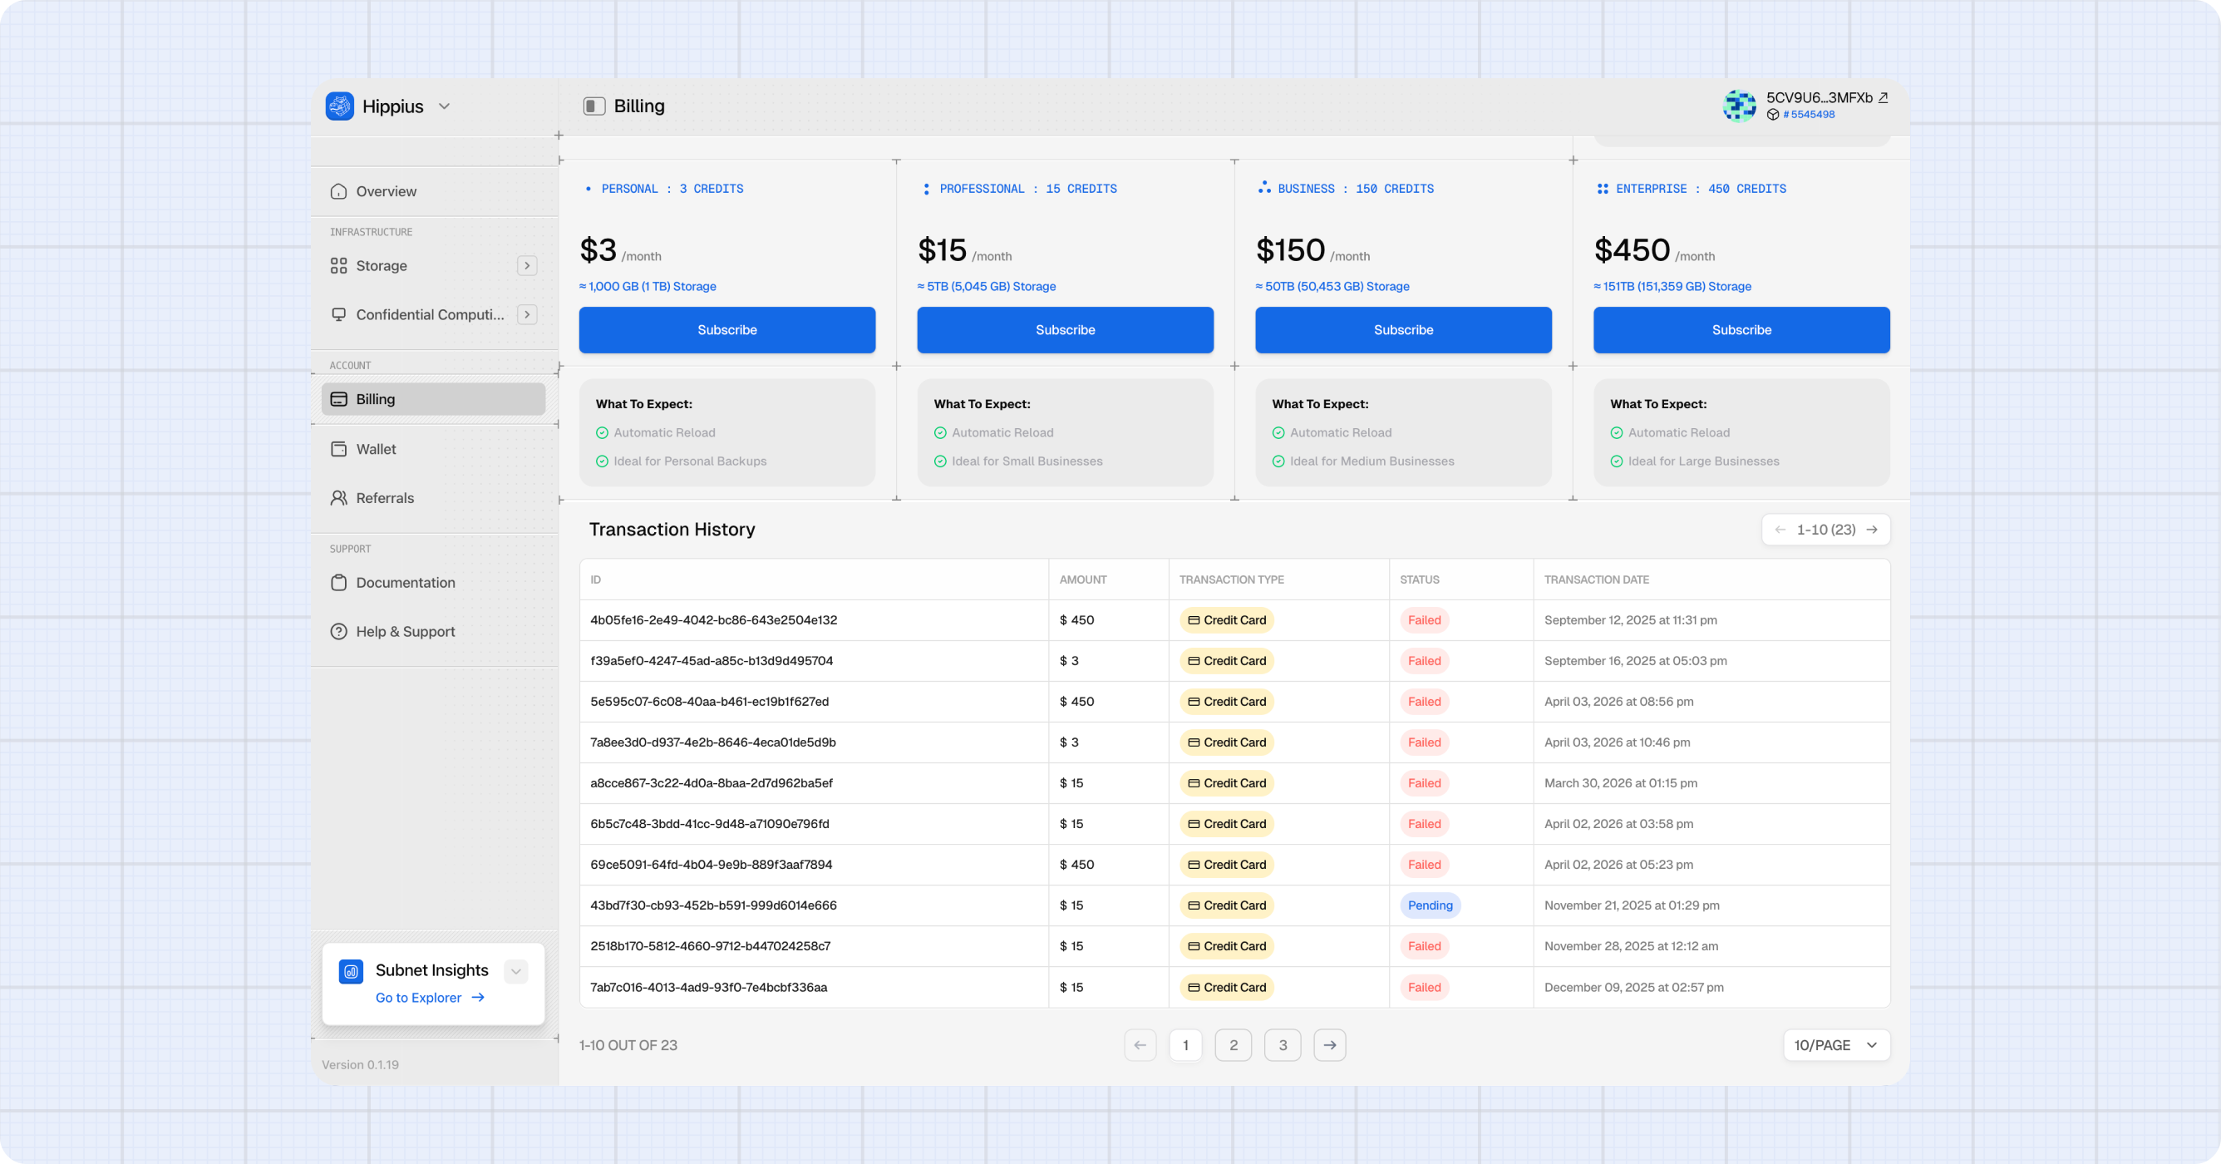Subscribe to the Professional $15 plan
The width and height of the screenshot is (2221, 1164).
click(x=1065, y=330)
